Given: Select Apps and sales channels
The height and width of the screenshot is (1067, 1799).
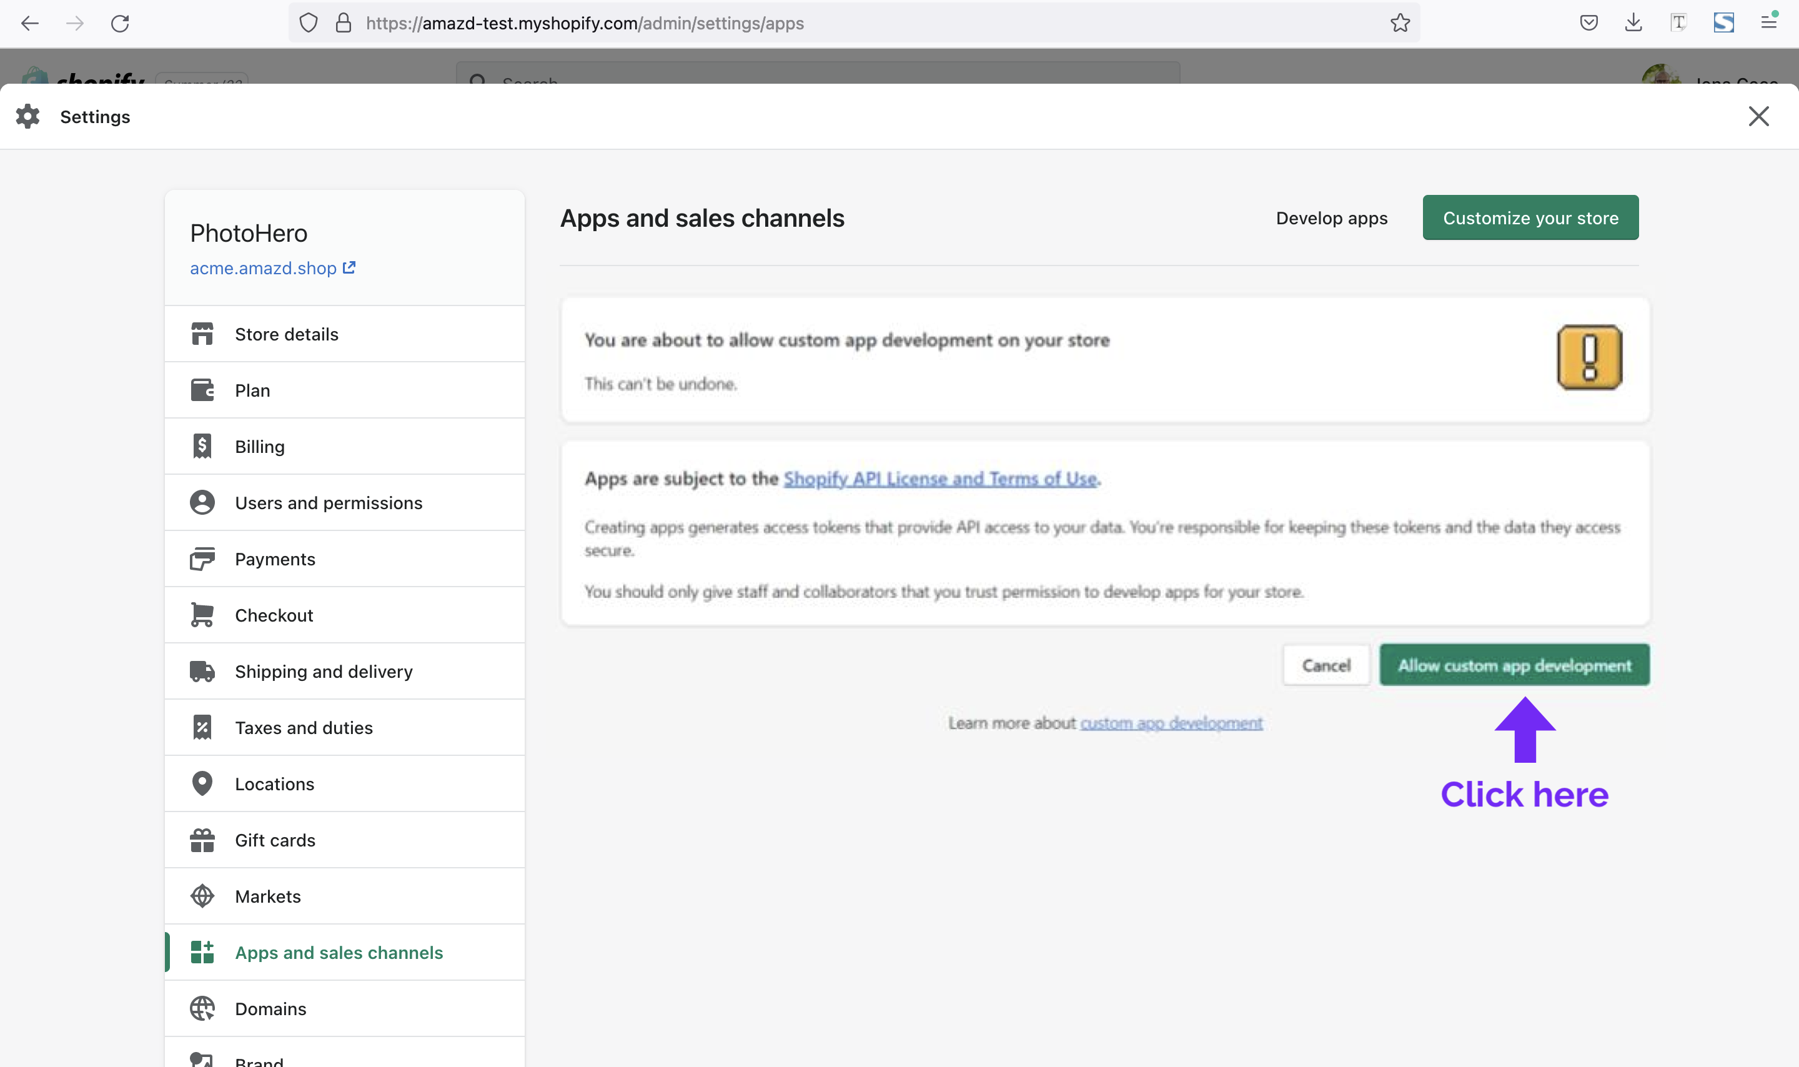Looking at the screenshot, I should [x=344, y=952].
